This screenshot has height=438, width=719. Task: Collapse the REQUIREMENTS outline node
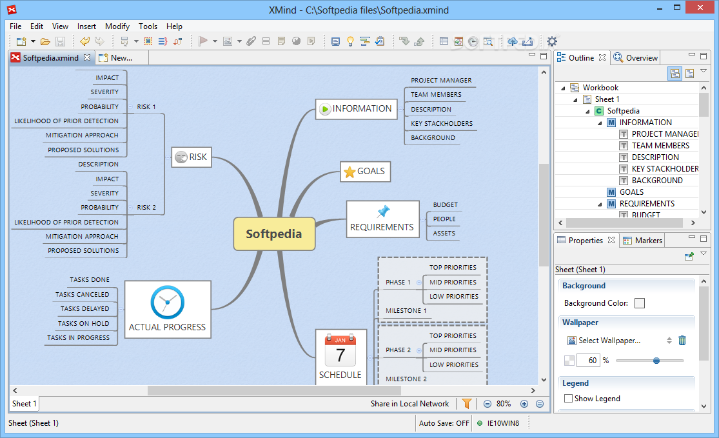click(600, 204)
